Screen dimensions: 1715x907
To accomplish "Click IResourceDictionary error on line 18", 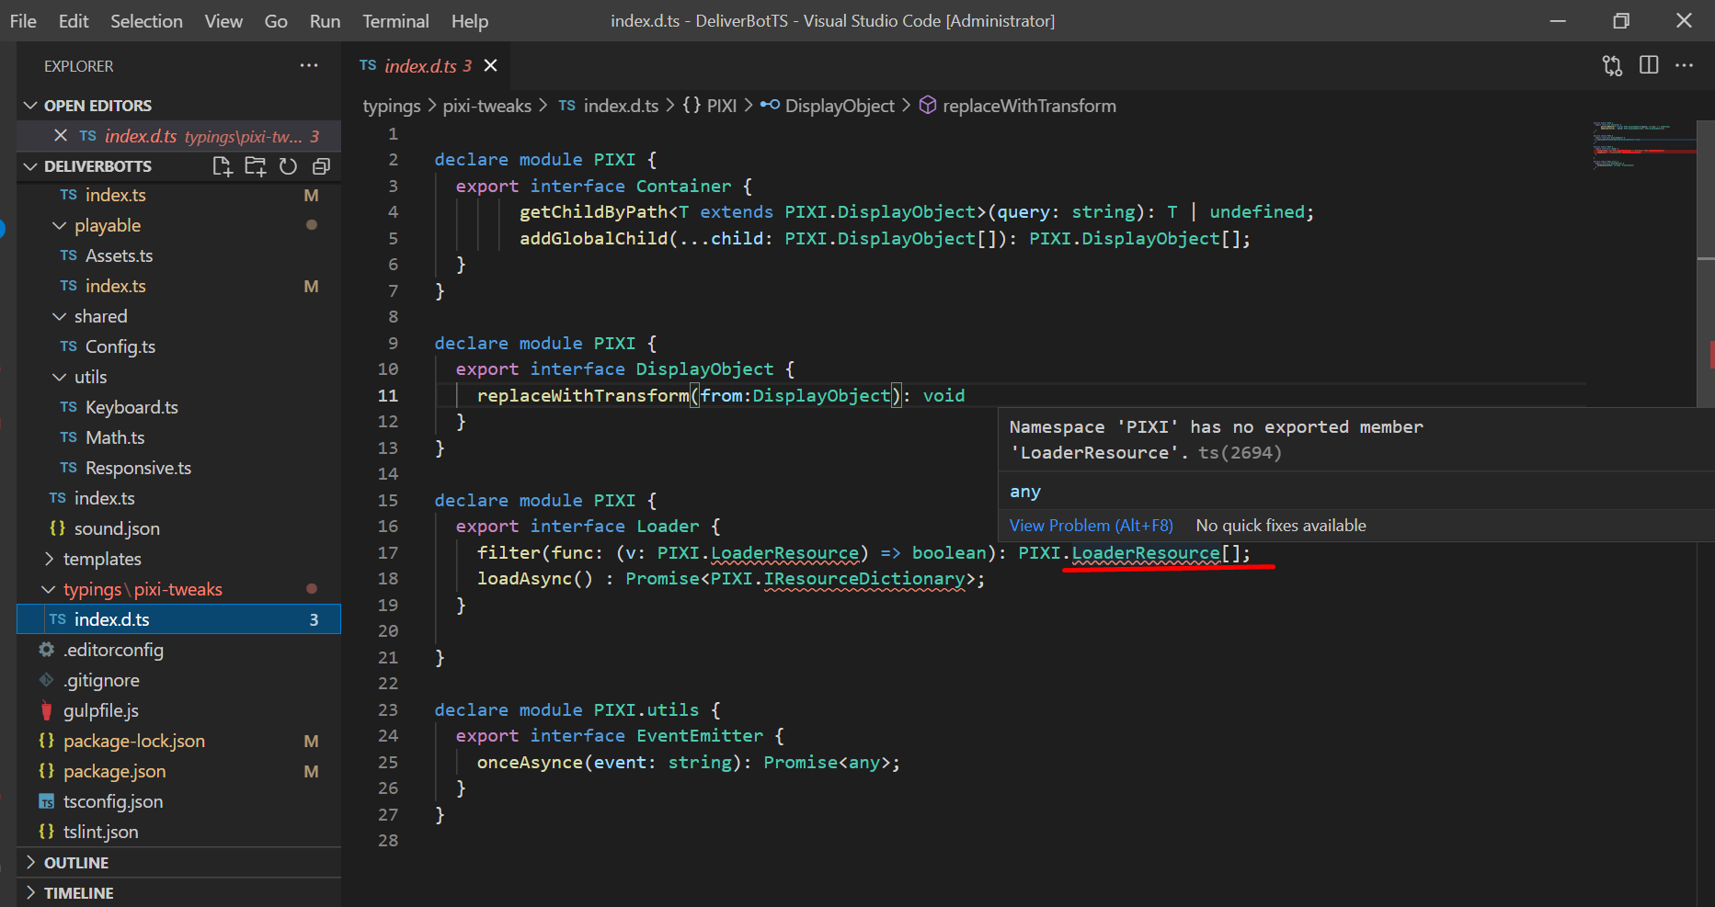I will point(864,579).
